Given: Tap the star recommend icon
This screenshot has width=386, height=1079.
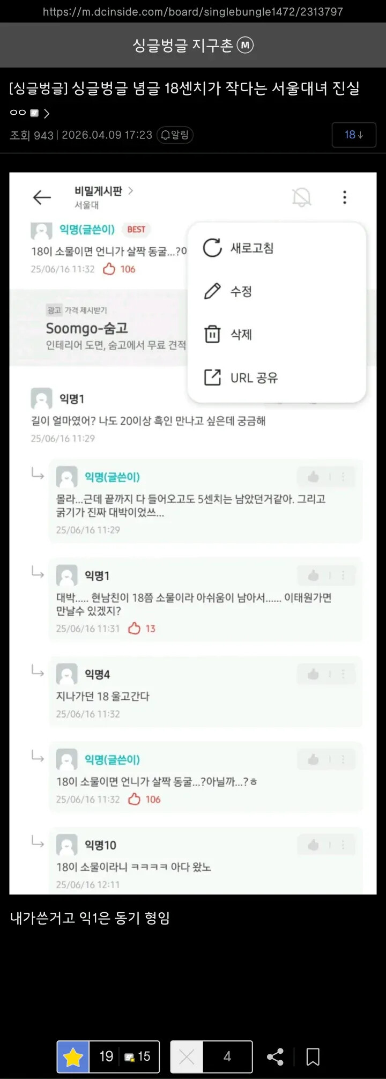Looking at the screenshot, I should [x=73, y=1056].
